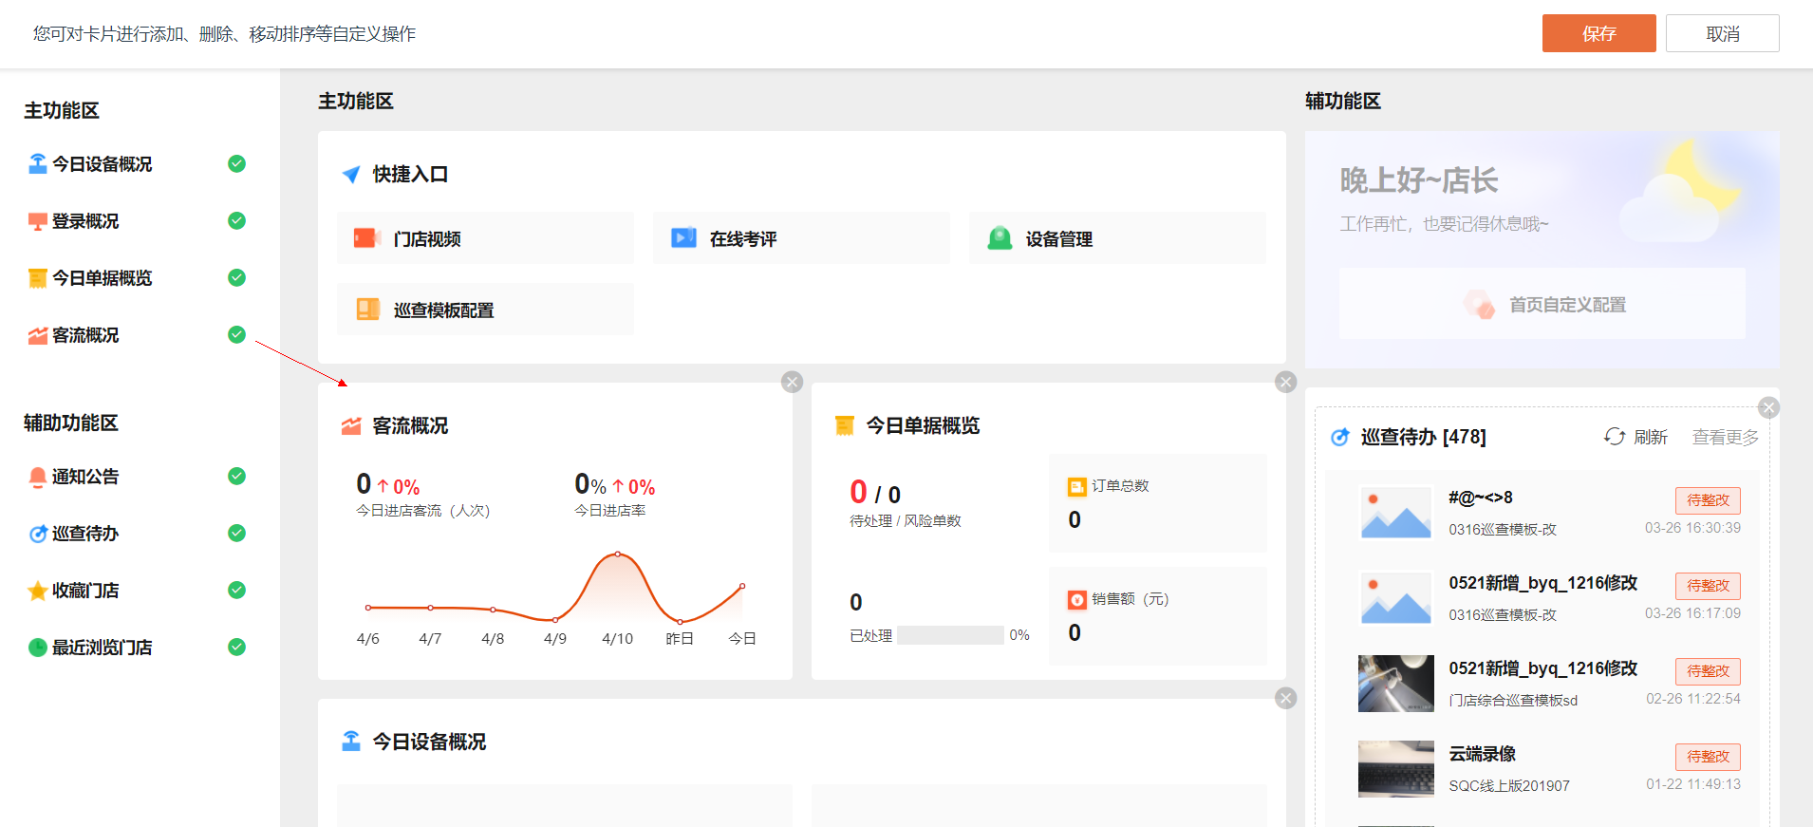Open the 在线考评 shortcut
The width and height of the screenshot is (1813, 827).
801,238
